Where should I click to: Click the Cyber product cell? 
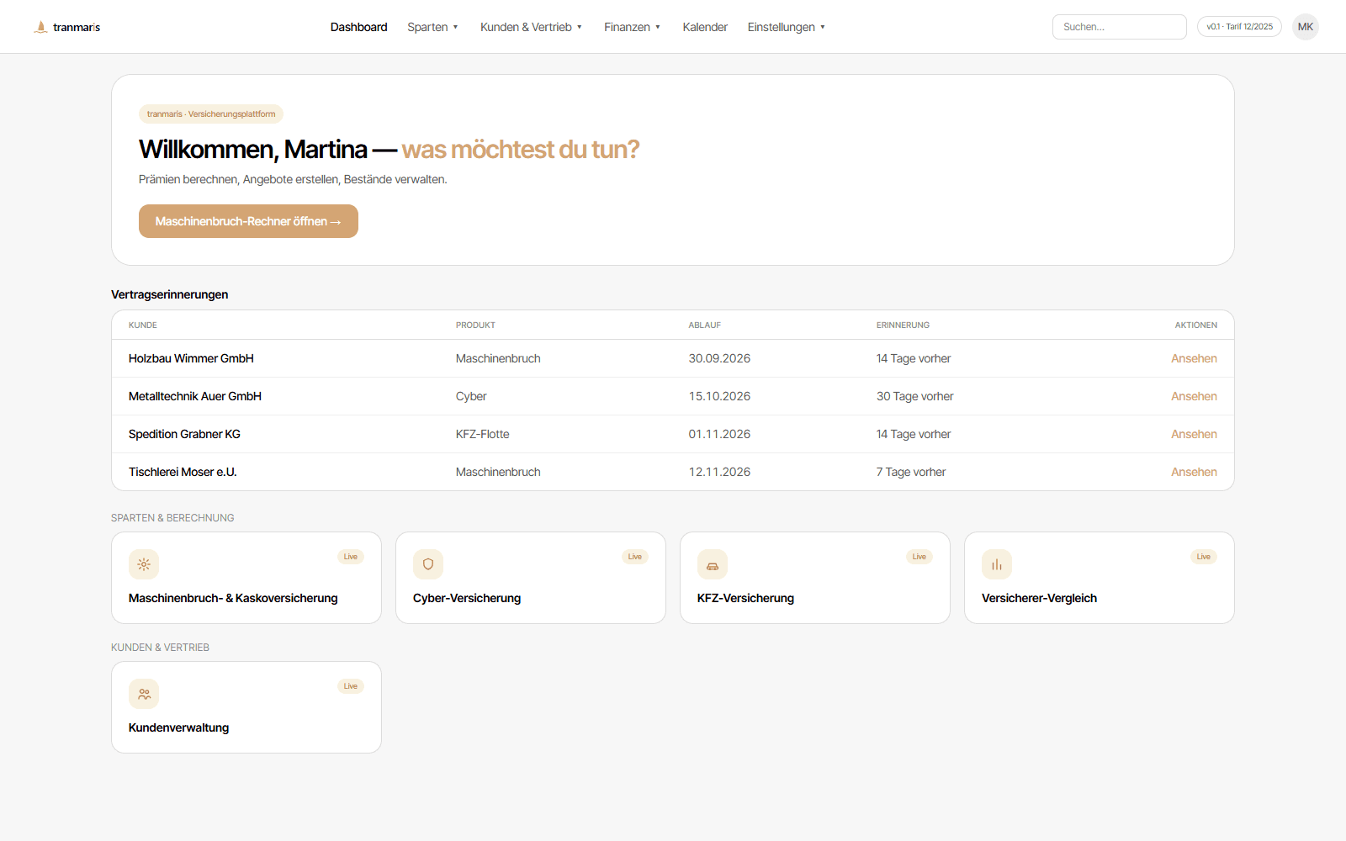(x=471, y=396)
